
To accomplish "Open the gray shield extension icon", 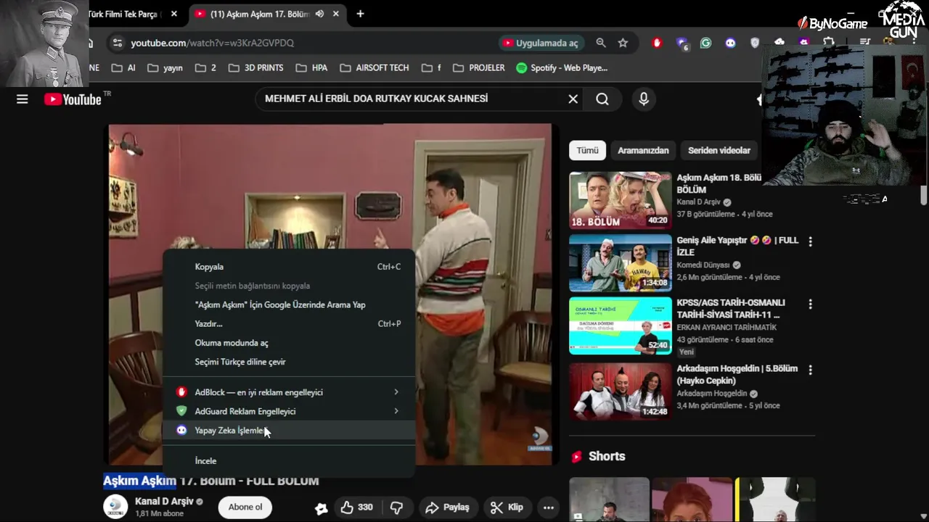I will click(755, 43).
